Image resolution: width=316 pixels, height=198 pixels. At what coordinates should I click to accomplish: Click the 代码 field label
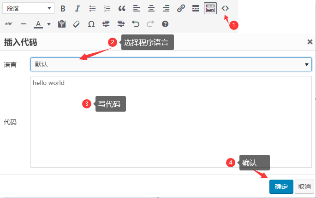pyautogui.click(x=10, y=122)
